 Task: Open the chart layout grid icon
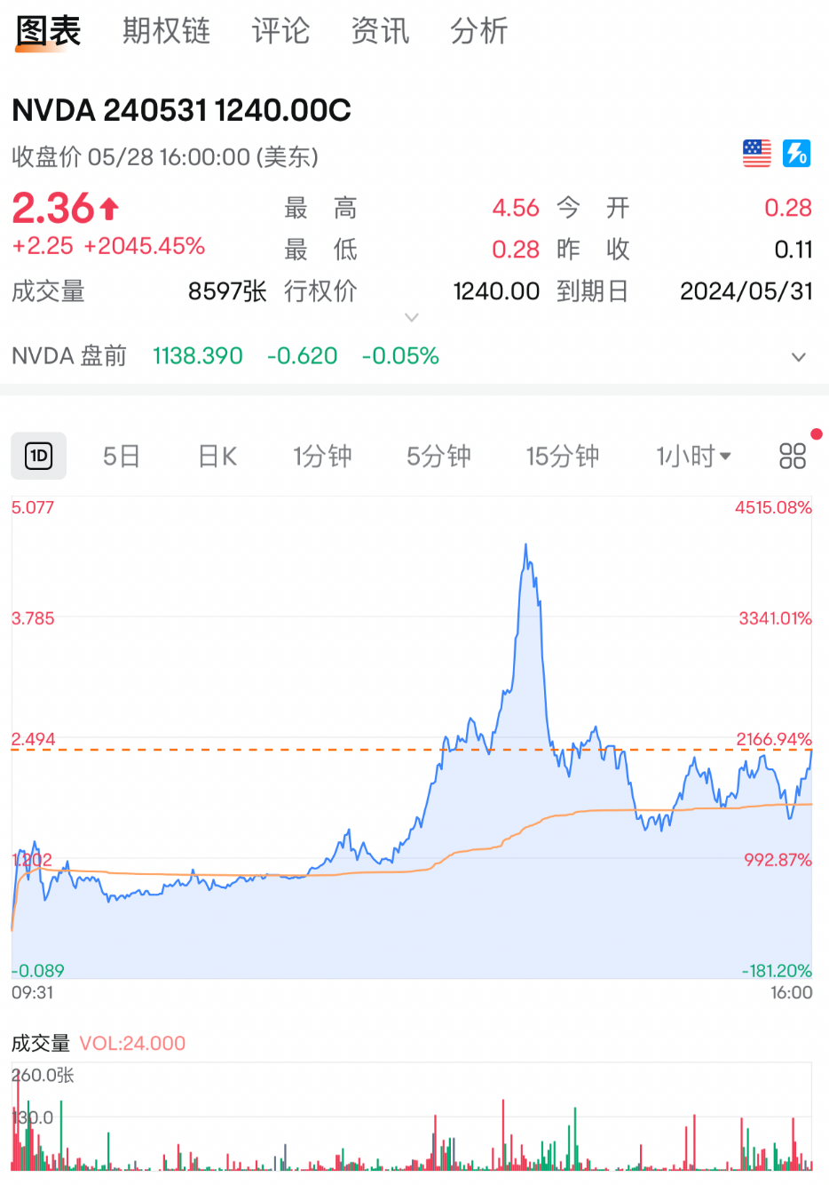(x=793, y=457)
